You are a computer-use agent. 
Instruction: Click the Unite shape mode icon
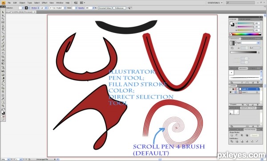232,135
